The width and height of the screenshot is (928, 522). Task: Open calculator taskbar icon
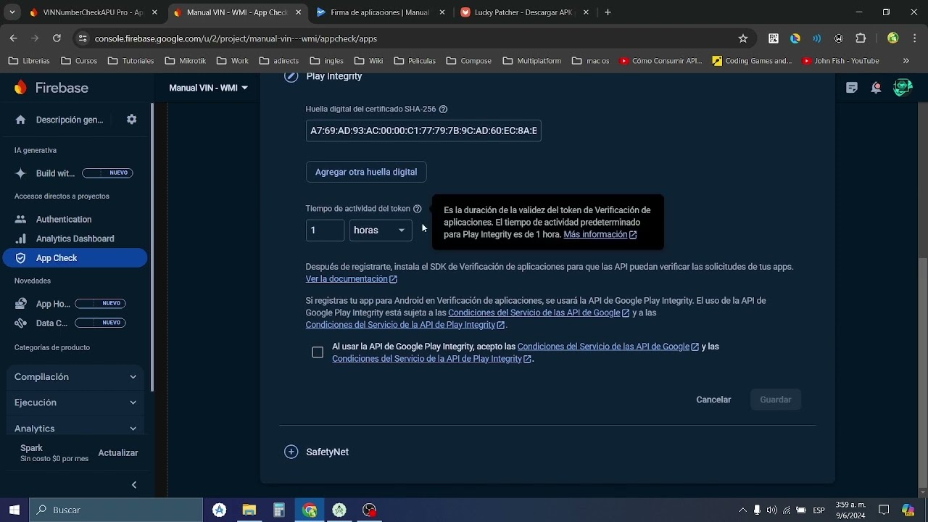(x=279, y=510)
